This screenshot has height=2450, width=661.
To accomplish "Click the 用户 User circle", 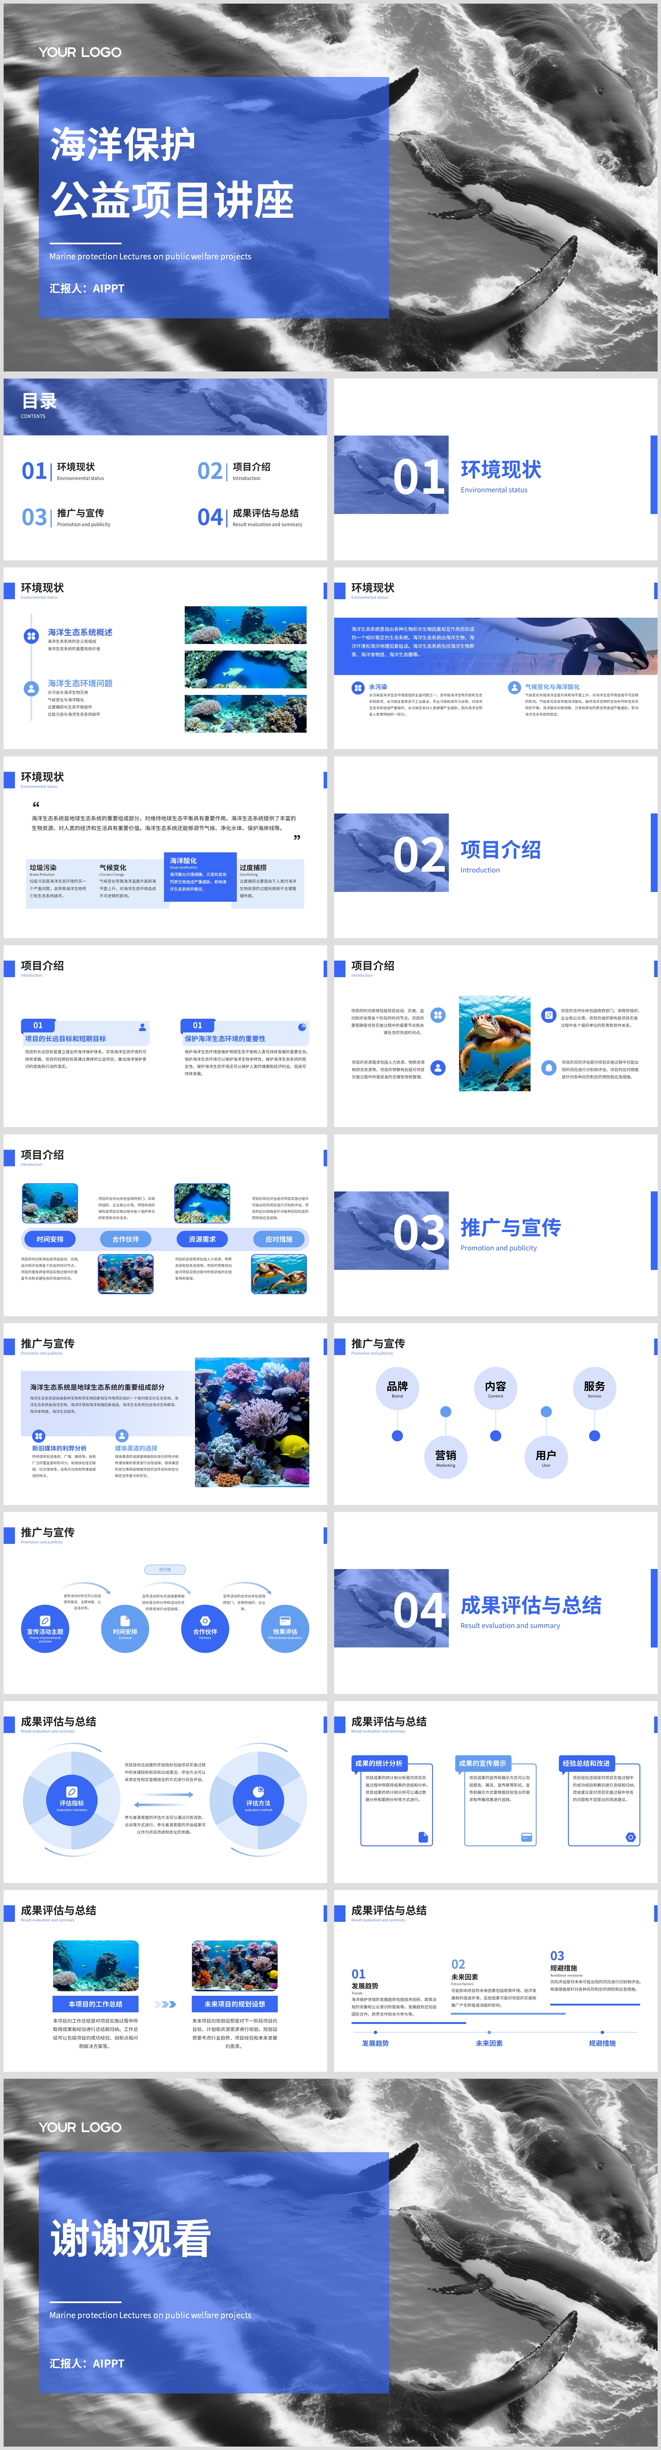I will tap(546, 1457).
